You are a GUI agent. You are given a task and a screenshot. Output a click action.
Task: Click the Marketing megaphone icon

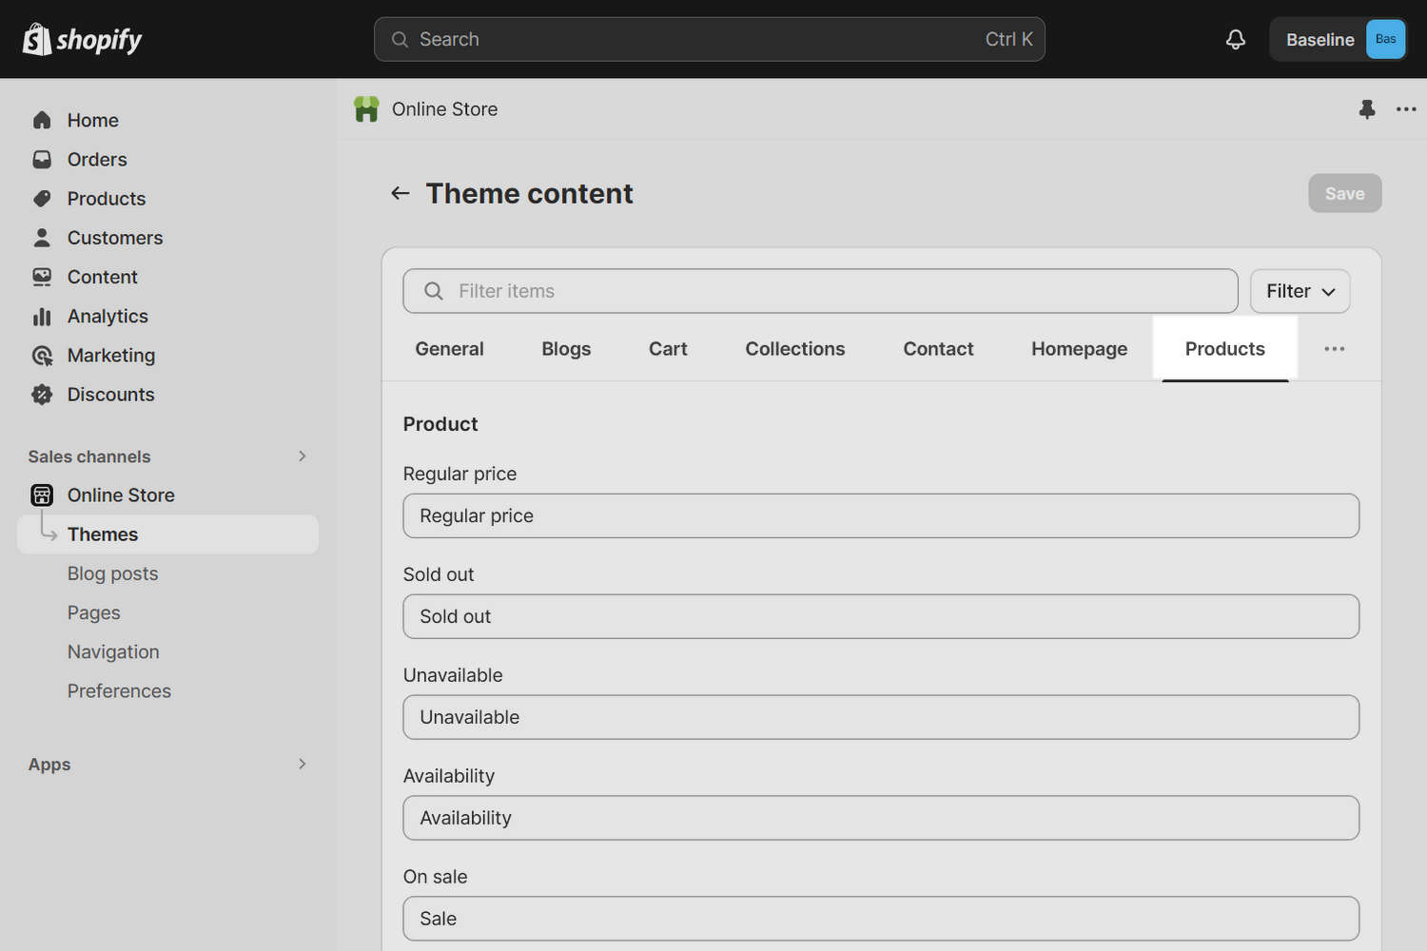(x=43, y=355)
